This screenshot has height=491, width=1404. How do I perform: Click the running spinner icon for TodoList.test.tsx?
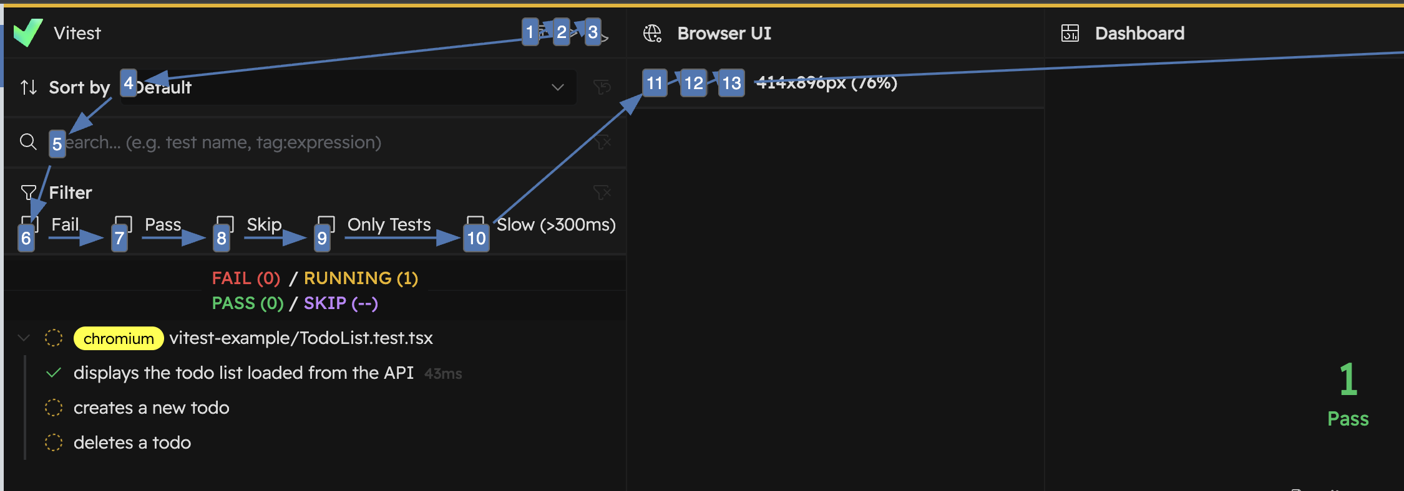[54, 338]
